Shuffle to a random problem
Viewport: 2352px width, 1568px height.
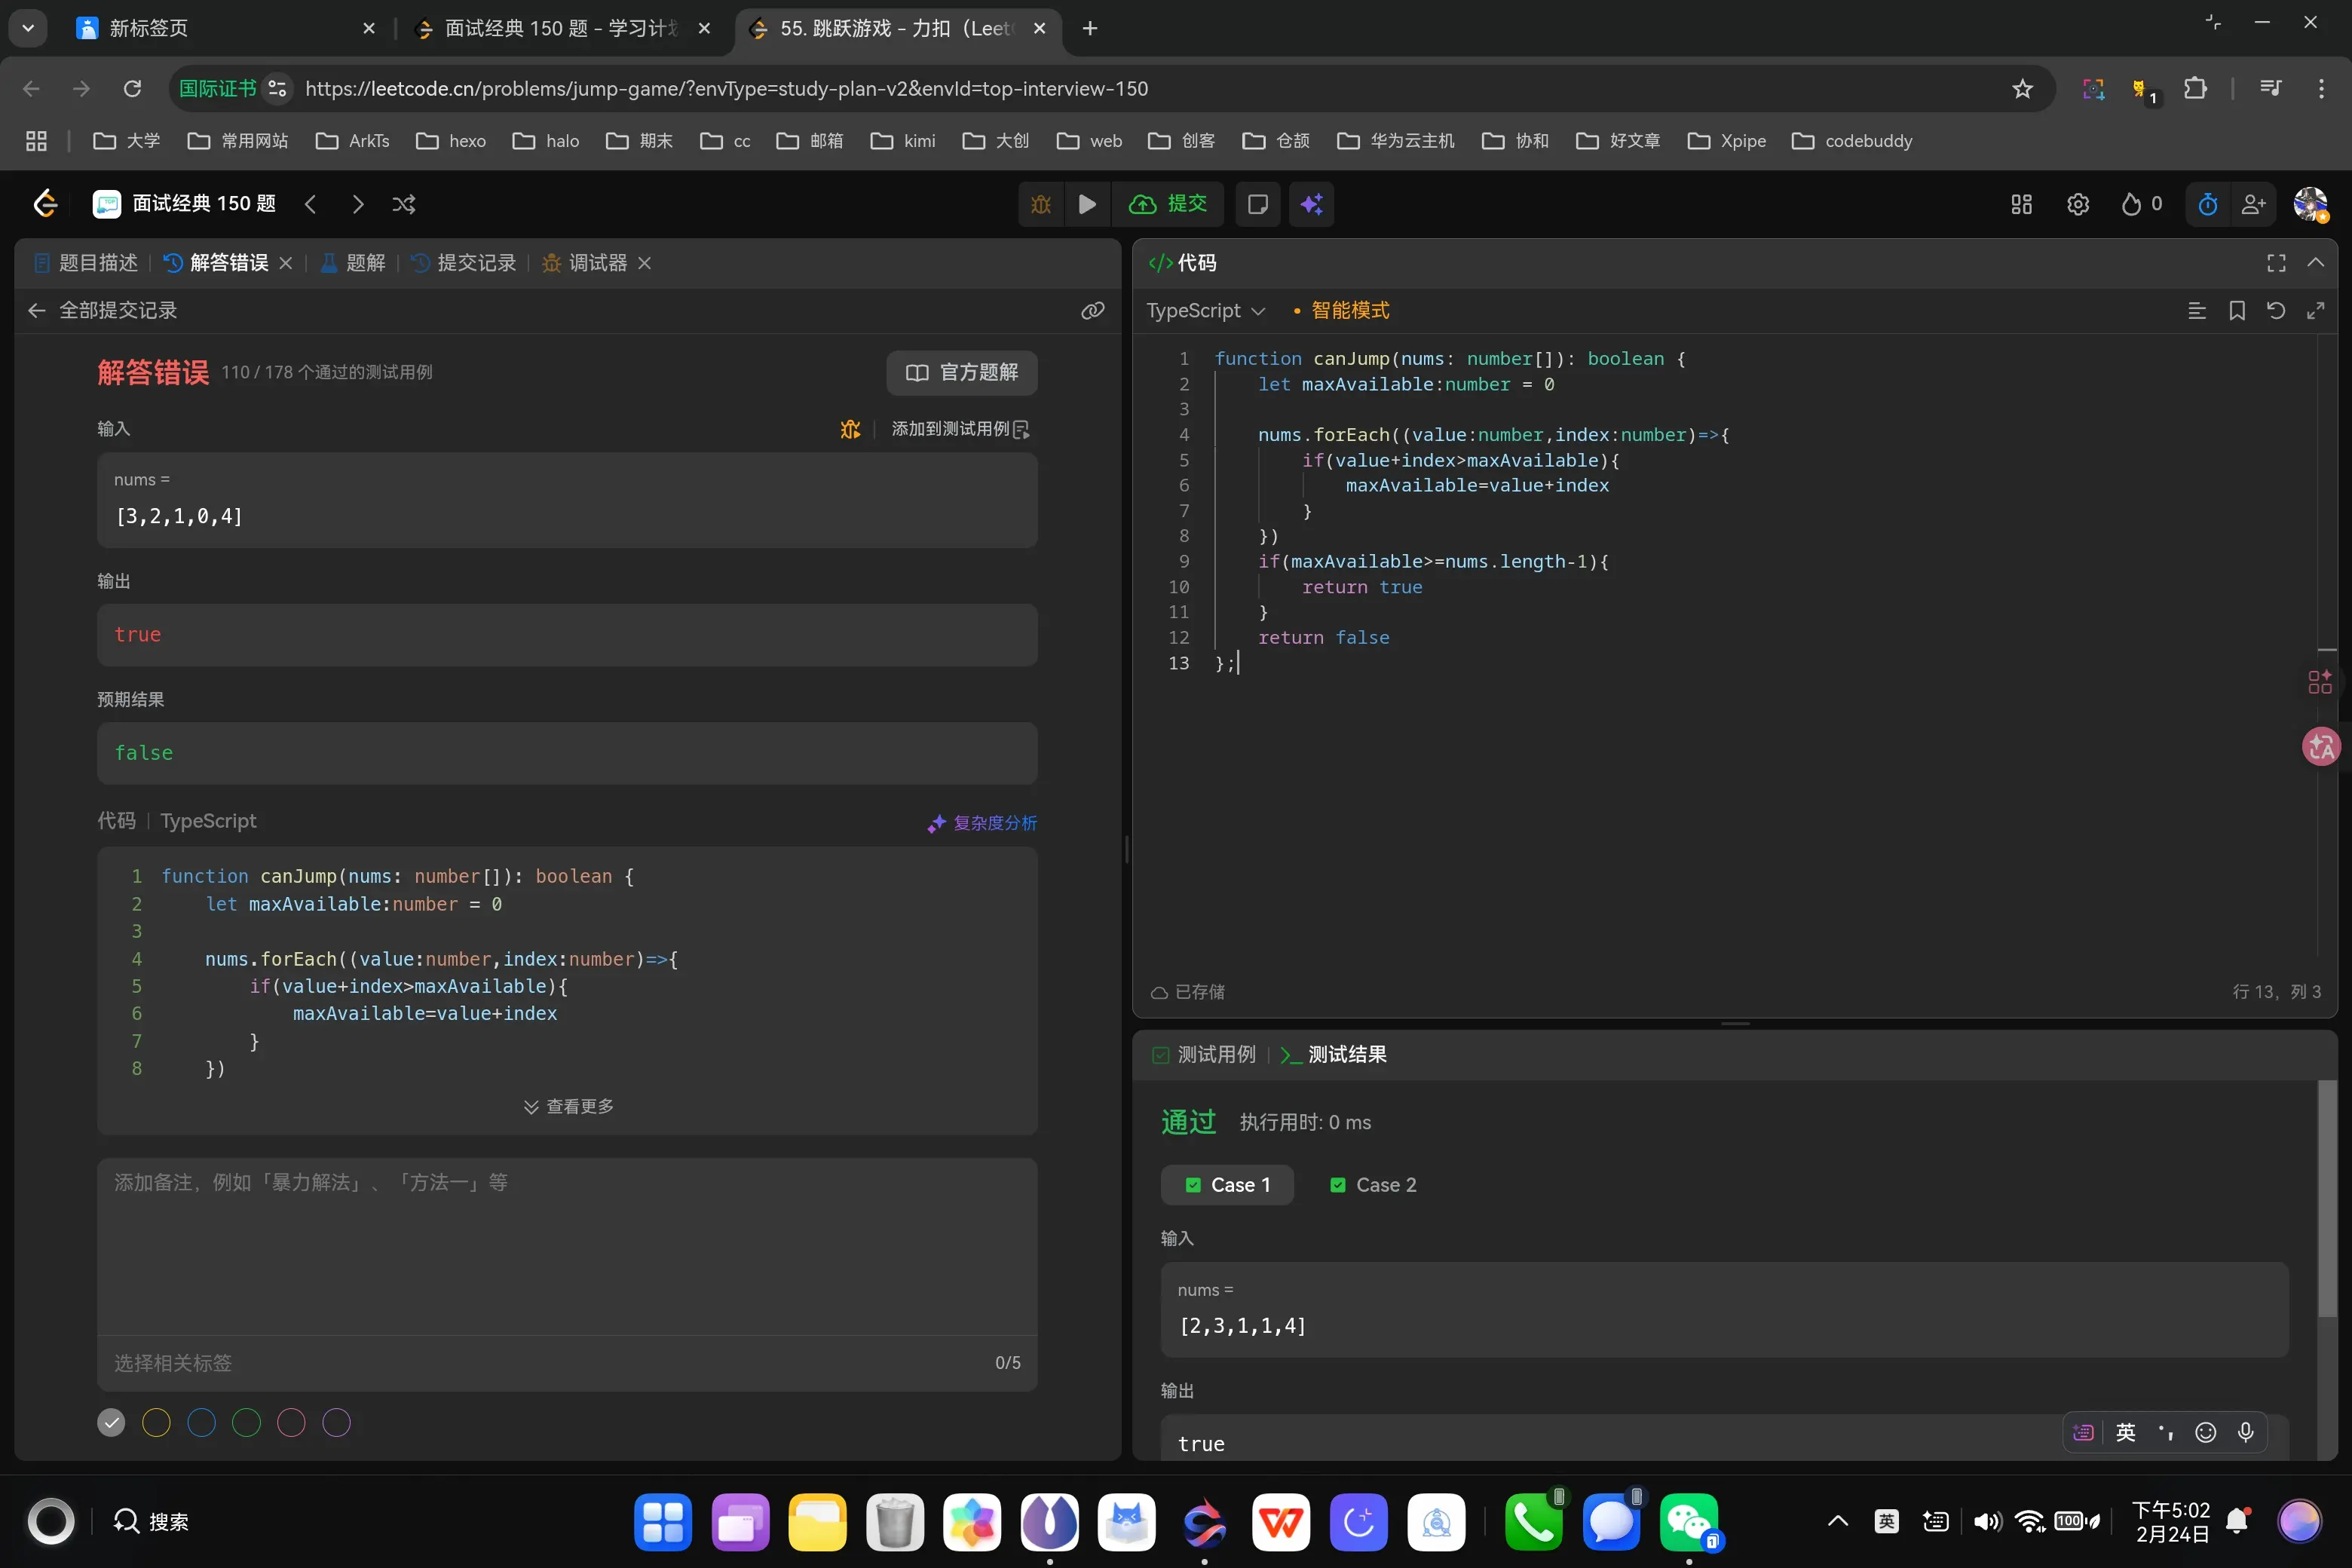click(x=404, y=204)
